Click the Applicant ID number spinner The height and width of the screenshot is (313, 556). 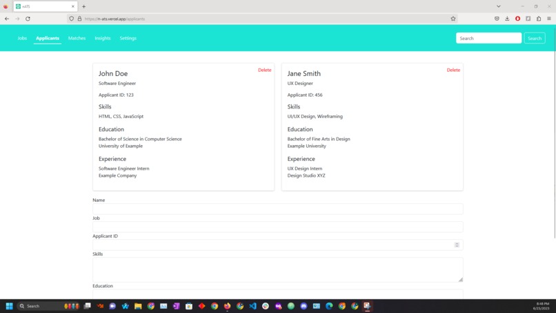tap(457, 245)
